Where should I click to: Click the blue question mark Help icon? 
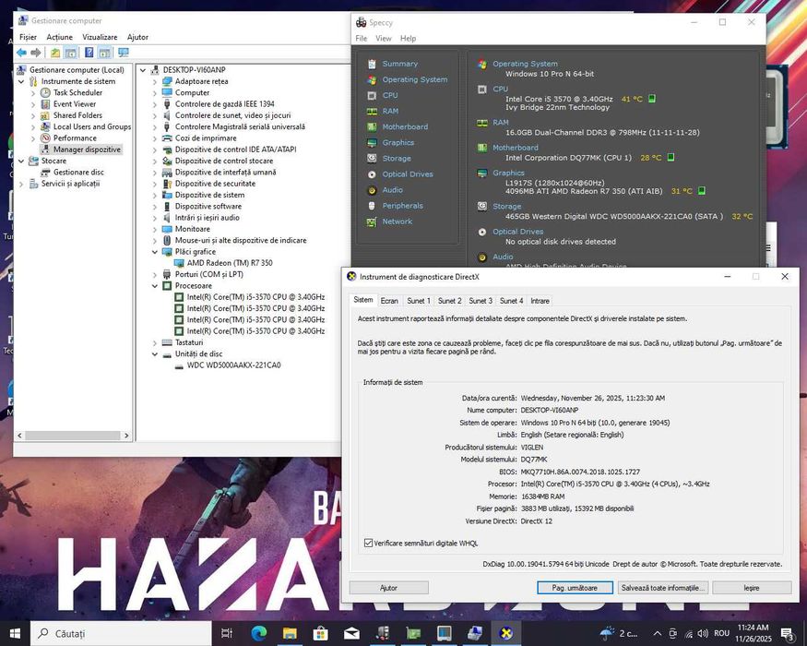point(89,53)
